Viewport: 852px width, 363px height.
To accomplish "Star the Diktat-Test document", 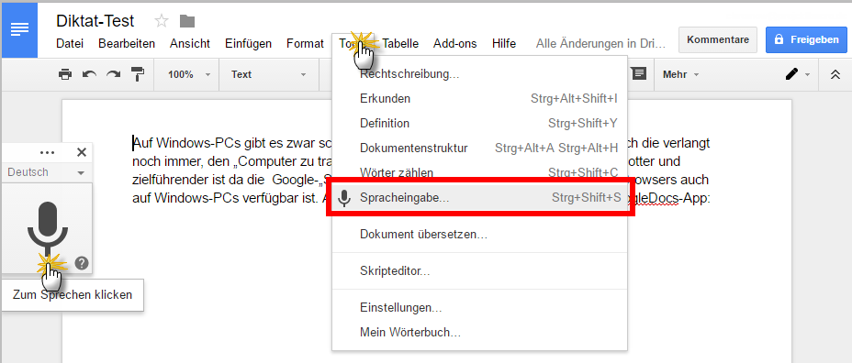I will (162, 21).
